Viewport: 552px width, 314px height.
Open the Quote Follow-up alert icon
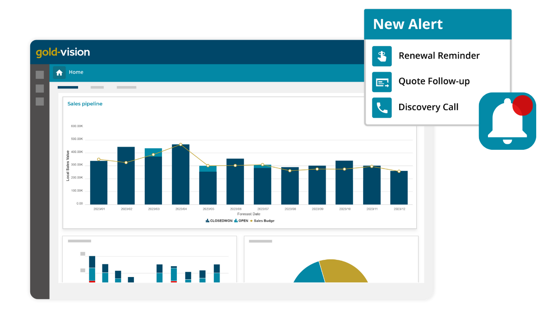click(382, 82)
